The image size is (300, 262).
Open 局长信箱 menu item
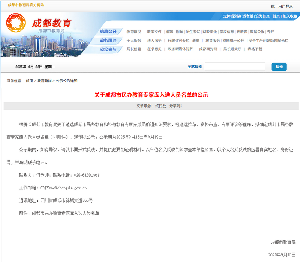133,49
